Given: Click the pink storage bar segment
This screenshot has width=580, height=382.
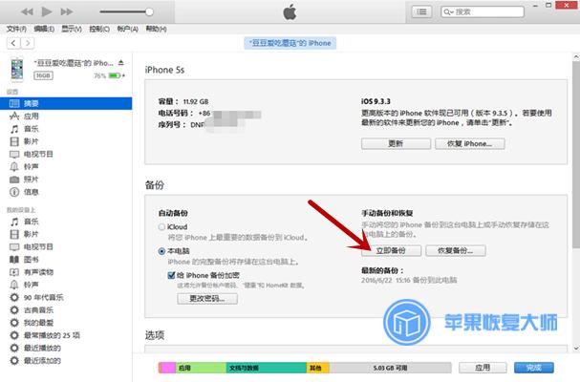Looking at the screenshot, I should pyautogui.click(x=167, y=368).
